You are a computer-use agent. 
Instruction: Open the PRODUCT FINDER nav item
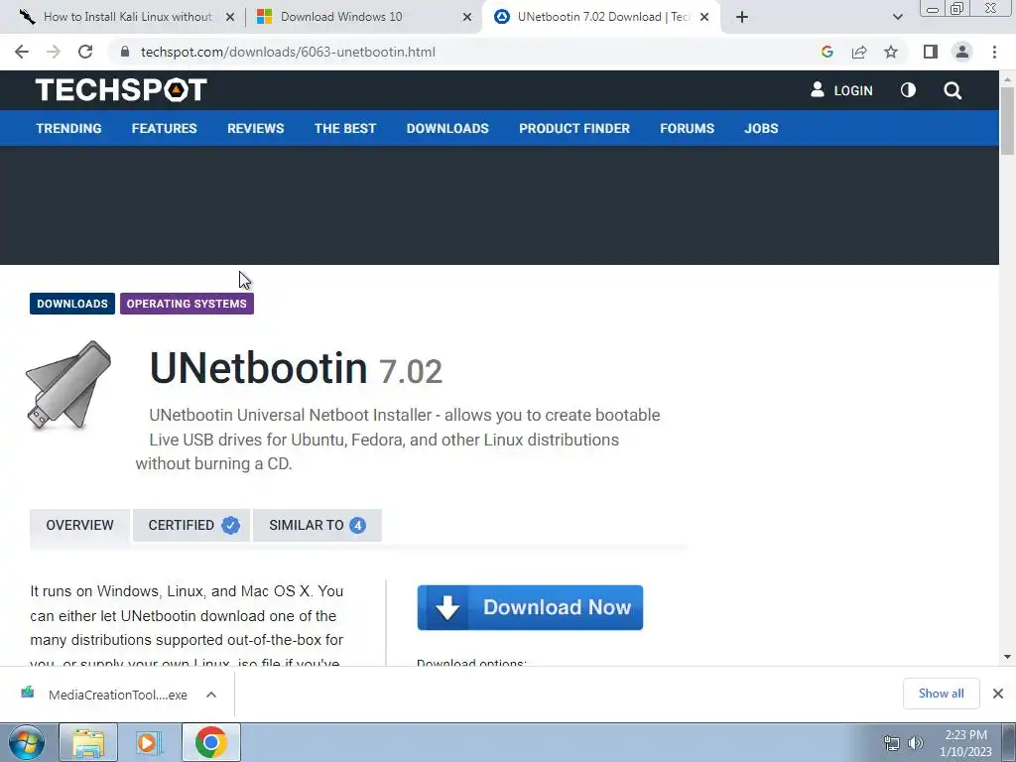574,128
